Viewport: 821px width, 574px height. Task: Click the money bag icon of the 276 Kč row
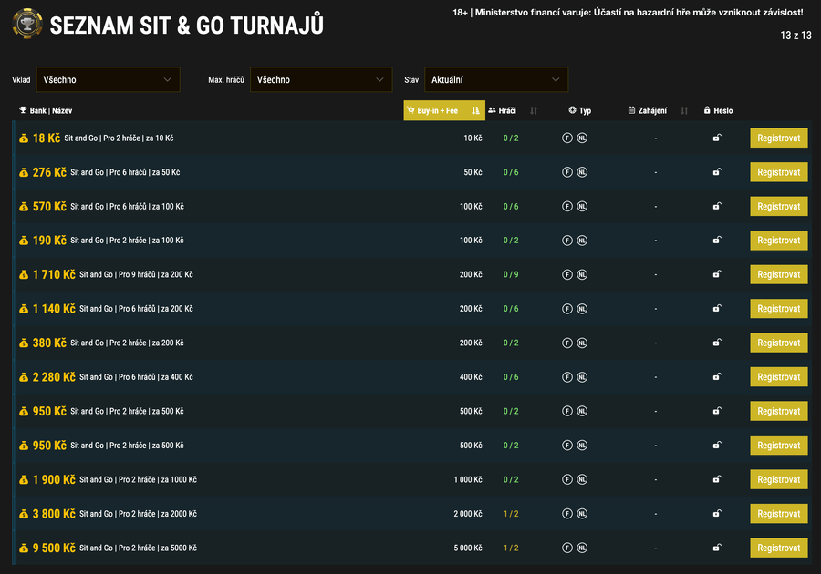[x=24, y=172]
